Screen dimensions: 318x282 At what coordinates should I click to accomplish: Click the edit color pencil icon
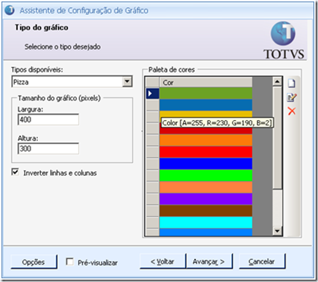click(x=292, y=97)
